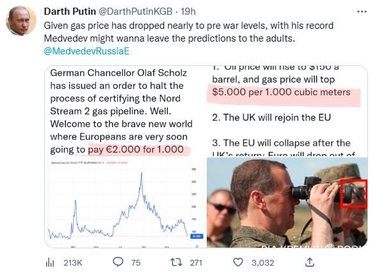Open the oil price predictions screenshot
377x272 pixels.
pyautogui.click(x=287, y=111)
